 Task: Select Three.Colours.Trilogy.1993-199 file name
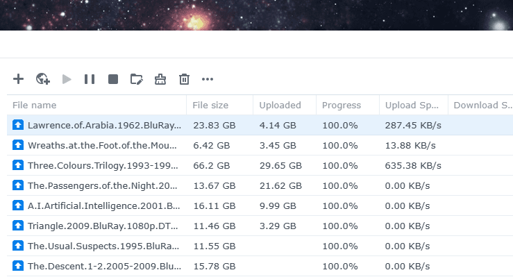pyautogui.click(x=103, y=166)
